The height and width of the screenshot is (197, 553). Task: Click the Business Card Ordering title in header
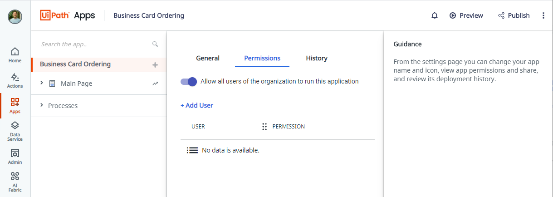pyautogui.click(x=149, y=15)
